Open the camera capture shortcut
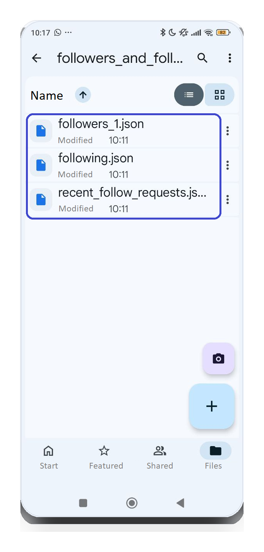The image size is (264, 552). point(218,358)
